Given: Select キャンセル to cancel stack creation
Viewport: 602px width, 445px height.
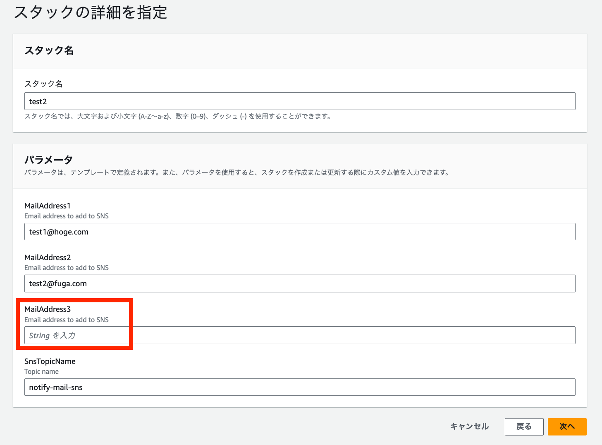Looking at the screenshot, I should pyautogui.click(x=469, y=426).
